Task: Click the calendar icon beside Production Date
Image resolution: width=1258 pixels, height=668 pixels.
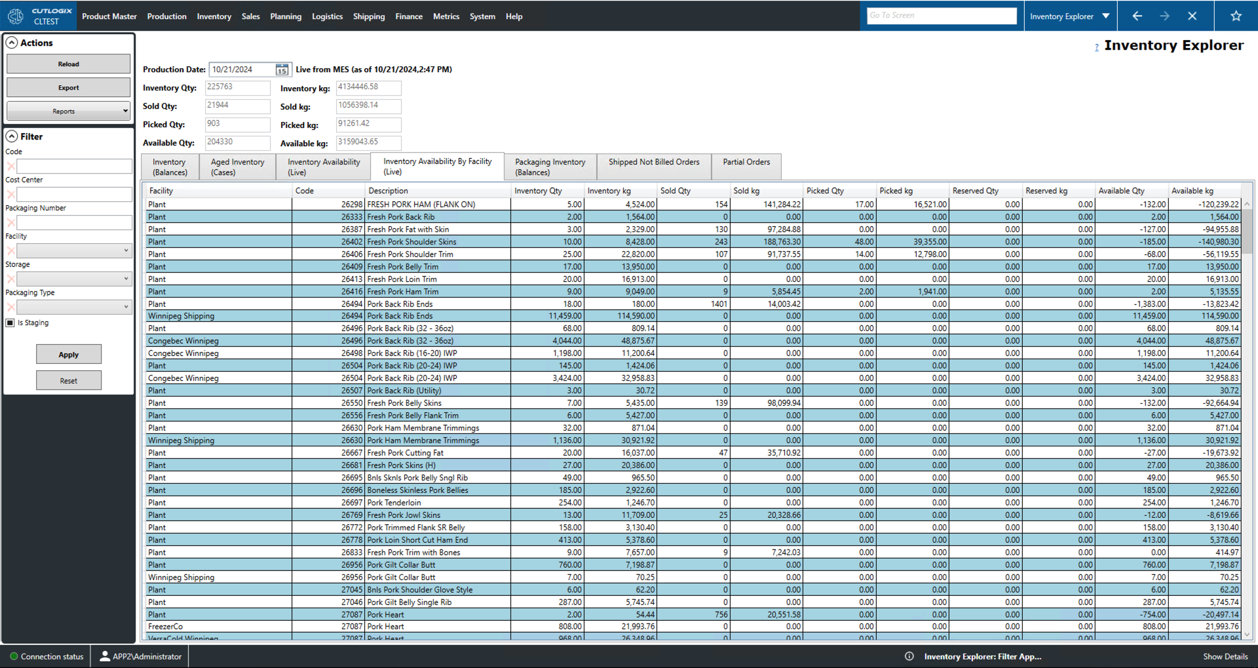Action: click(x=282, y=70)
